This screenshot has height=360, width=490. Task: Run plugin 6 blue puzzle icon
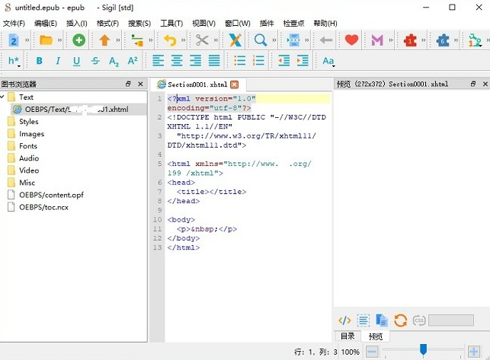coord(443,40)
